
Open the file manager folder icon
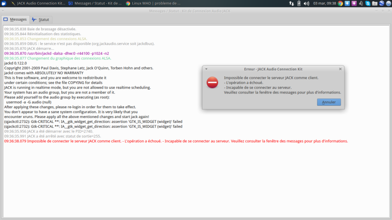[374, 3]
